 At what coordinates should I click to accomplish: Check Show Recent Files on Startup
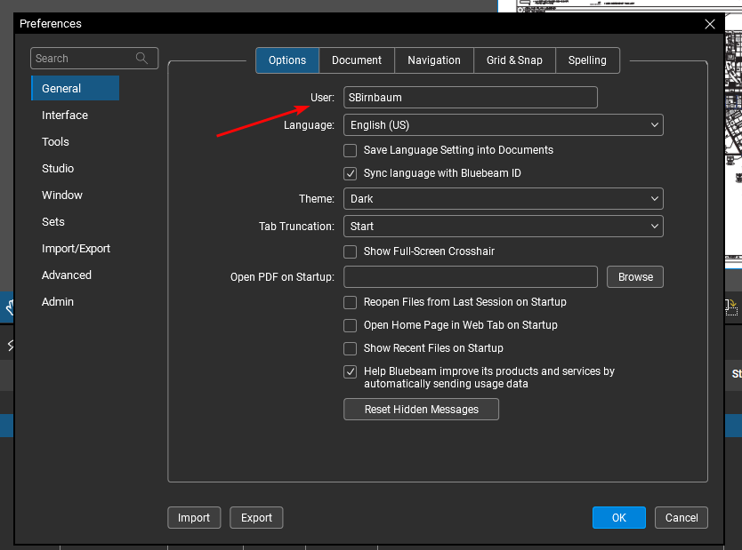point(351,348)
